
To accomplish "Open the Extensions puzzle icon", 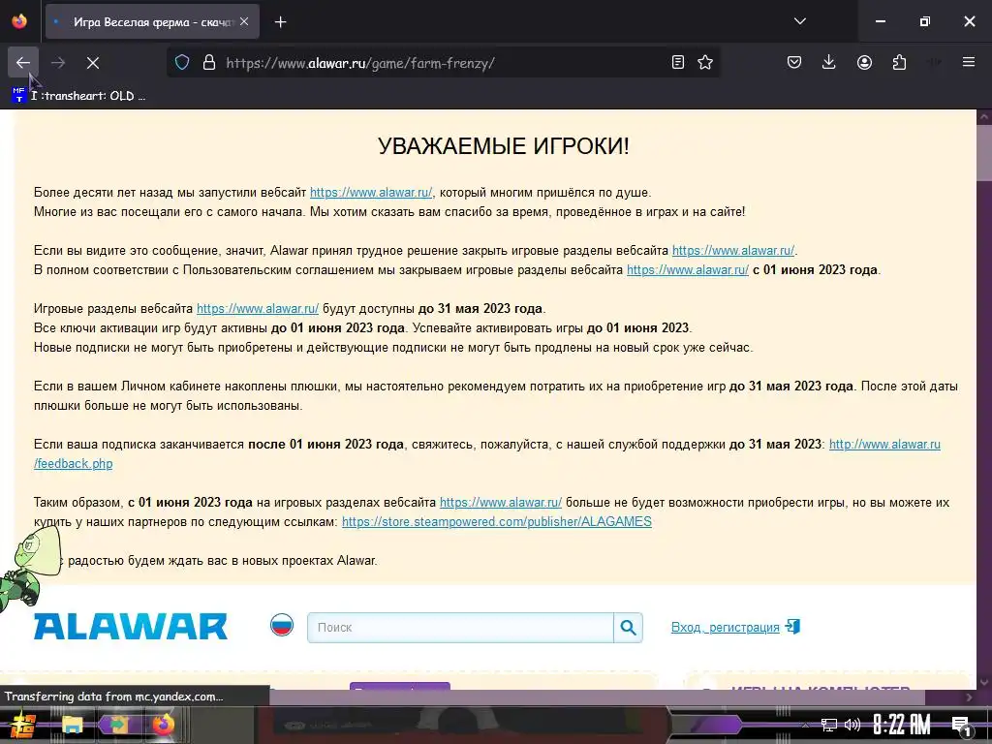I will (899, 62).
